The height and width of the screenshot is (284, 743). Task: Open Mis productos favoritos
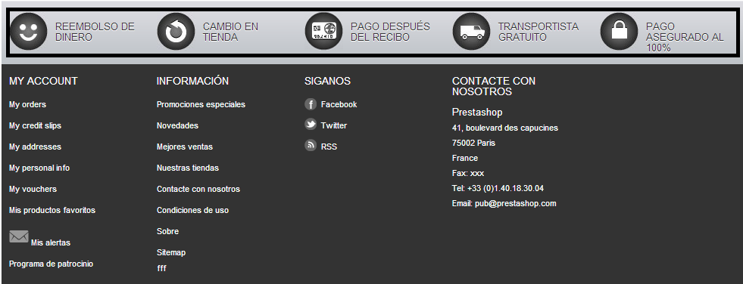pos(52,210)
